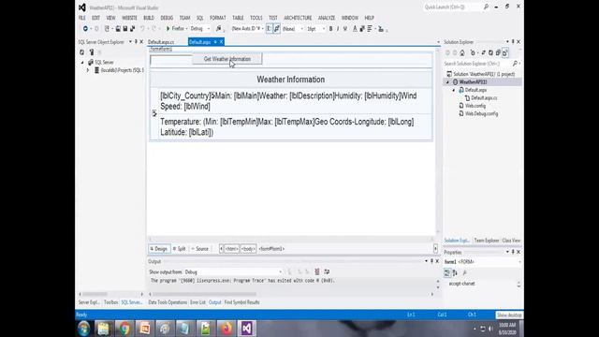Click the Home icon in Solution Explorer
This screenshot has height=337, width=599.
[462, 52]
